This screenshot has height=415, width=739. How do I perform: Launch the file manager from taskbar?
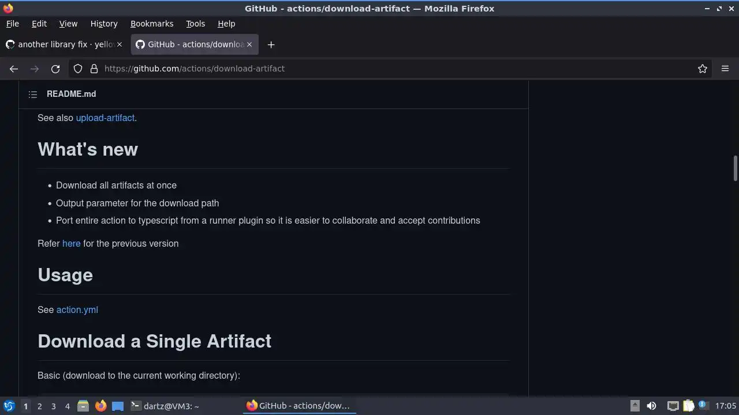pos(83,406)
